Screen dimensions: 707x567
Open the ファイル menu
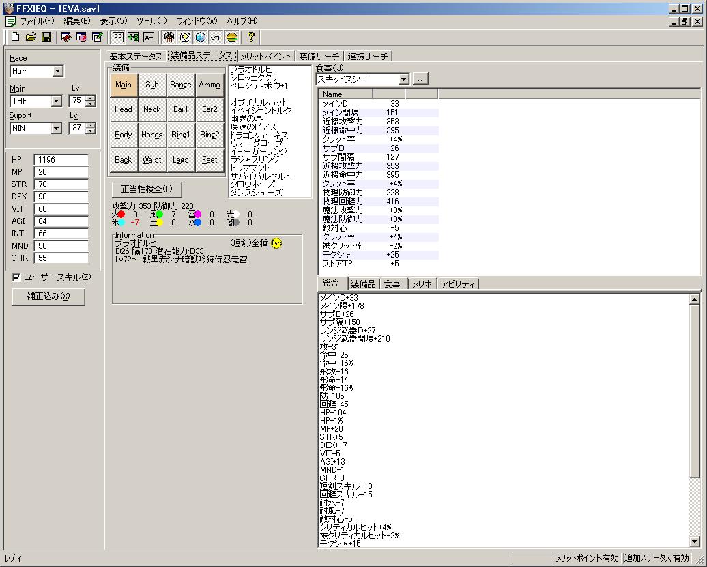[x=37, y=21]
